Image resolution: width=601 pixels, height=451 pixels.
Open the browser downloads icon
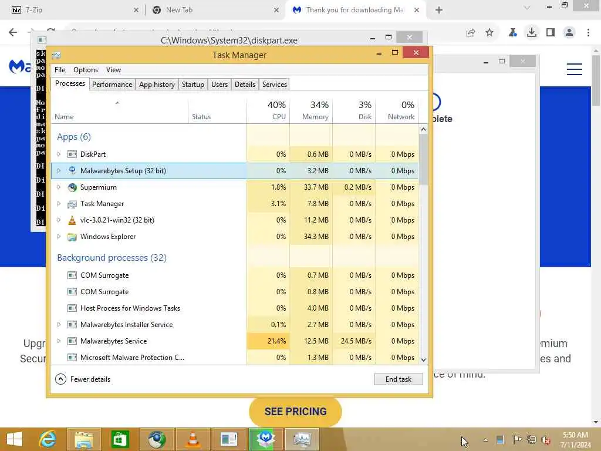tap(532, 33)
